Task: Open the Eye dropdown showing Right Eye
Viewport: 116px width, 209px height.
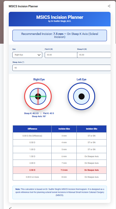Action: coord(27,55)
